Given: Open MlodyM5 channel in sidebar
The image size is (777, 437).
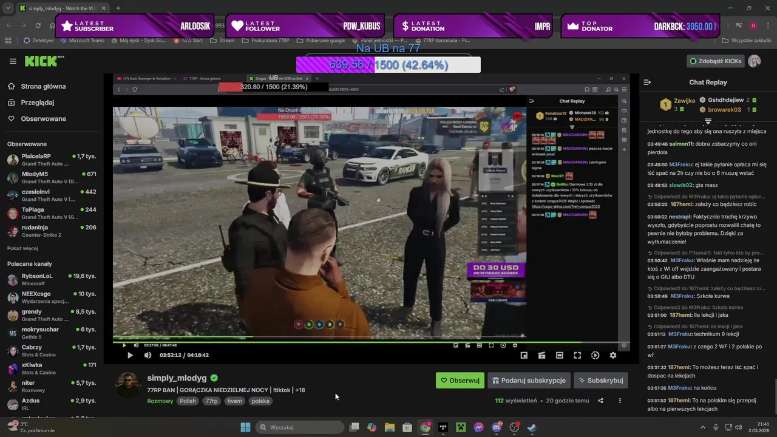Looking at the screenshot, I should (52, 177).
